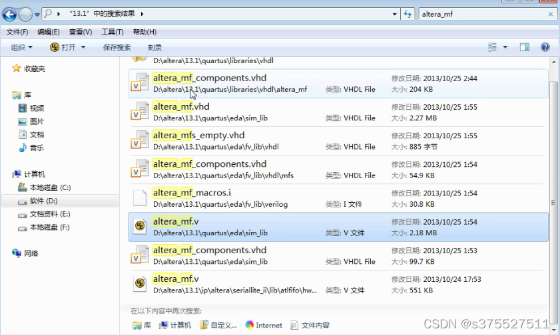The width and height of the screenshot is (560, 335).
Task: Click VHDL icon of altera_mfs_empty.vhd
Action: (x=140, y=140)
